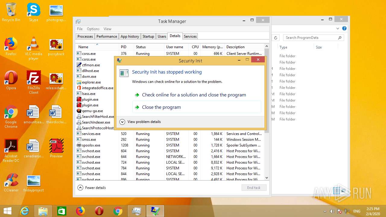Select the smss.exe process row
The image size is (386, 217).
(x=170, y=140)
